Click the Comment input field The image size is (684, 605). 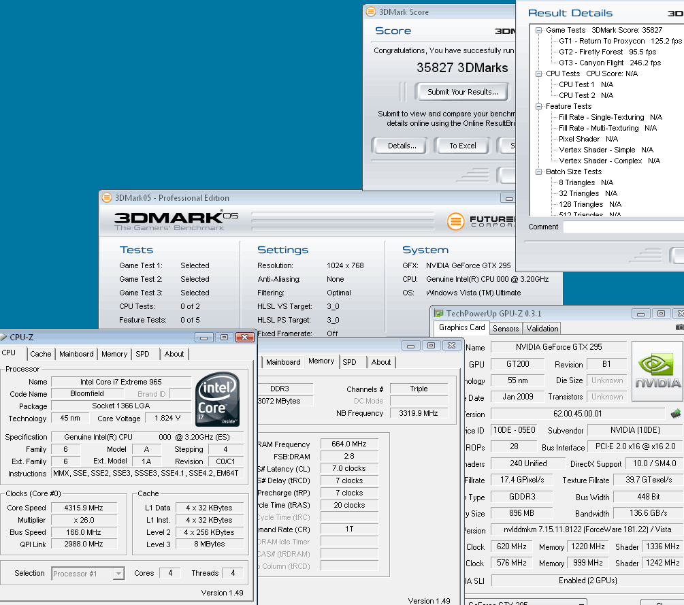(623, 227)
